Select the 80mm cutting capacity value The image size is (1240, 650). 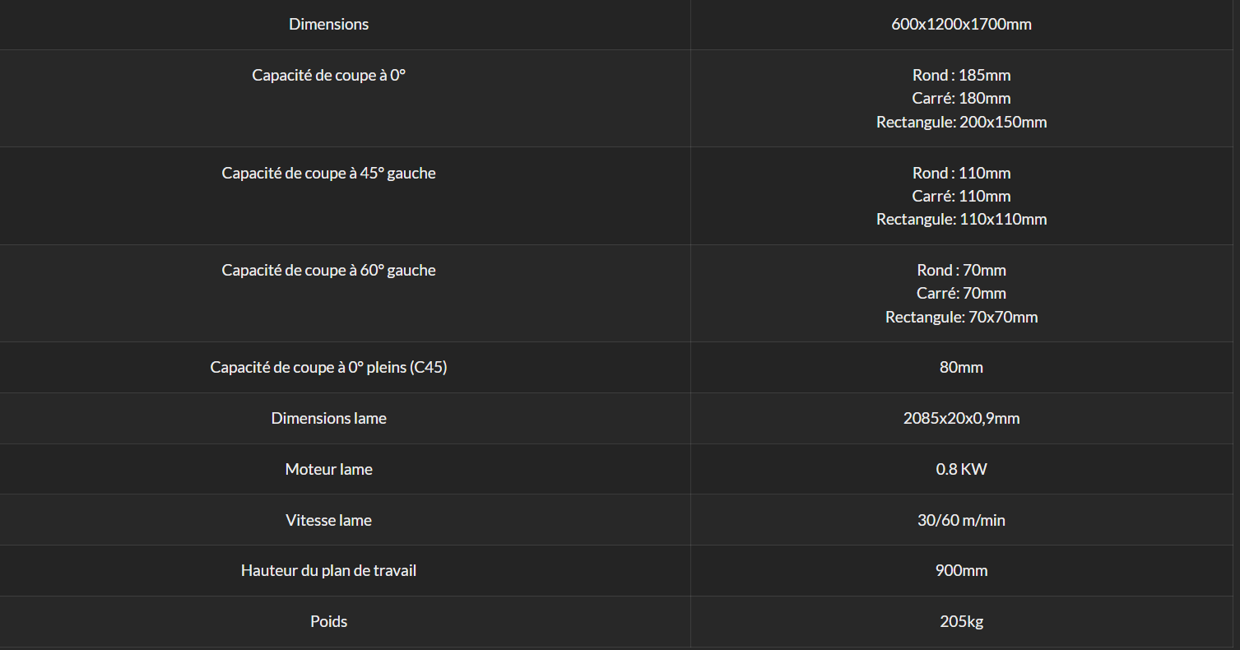click(961, 368)
